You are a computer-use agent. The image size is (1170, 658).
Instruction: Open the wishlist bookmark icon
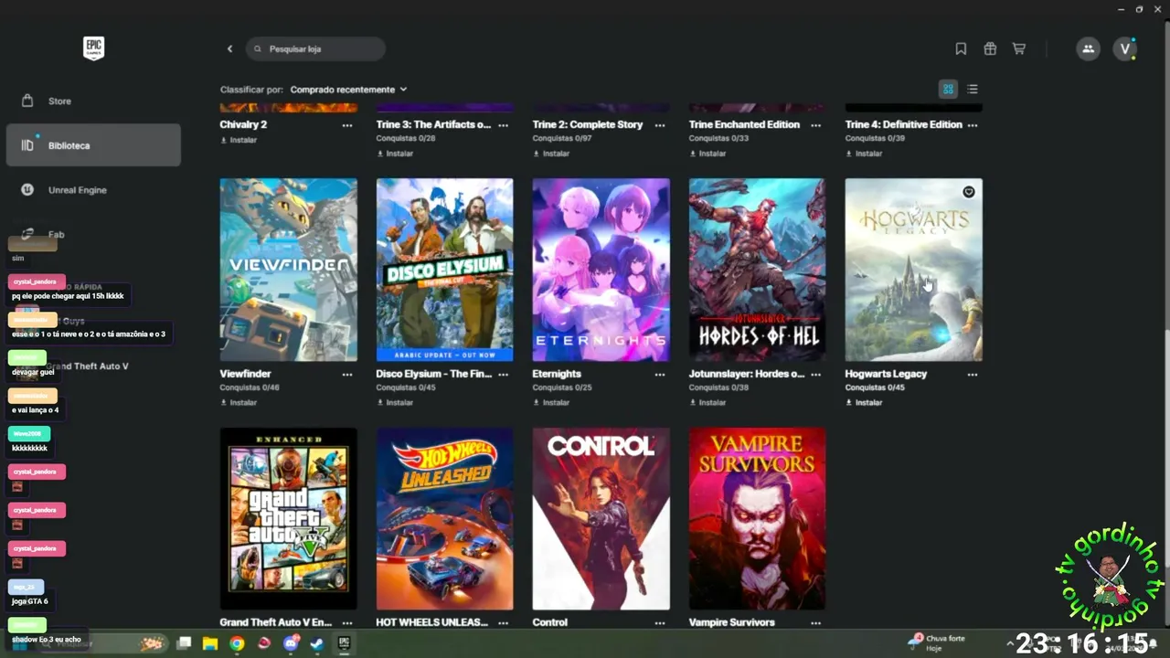click(961, 48)
